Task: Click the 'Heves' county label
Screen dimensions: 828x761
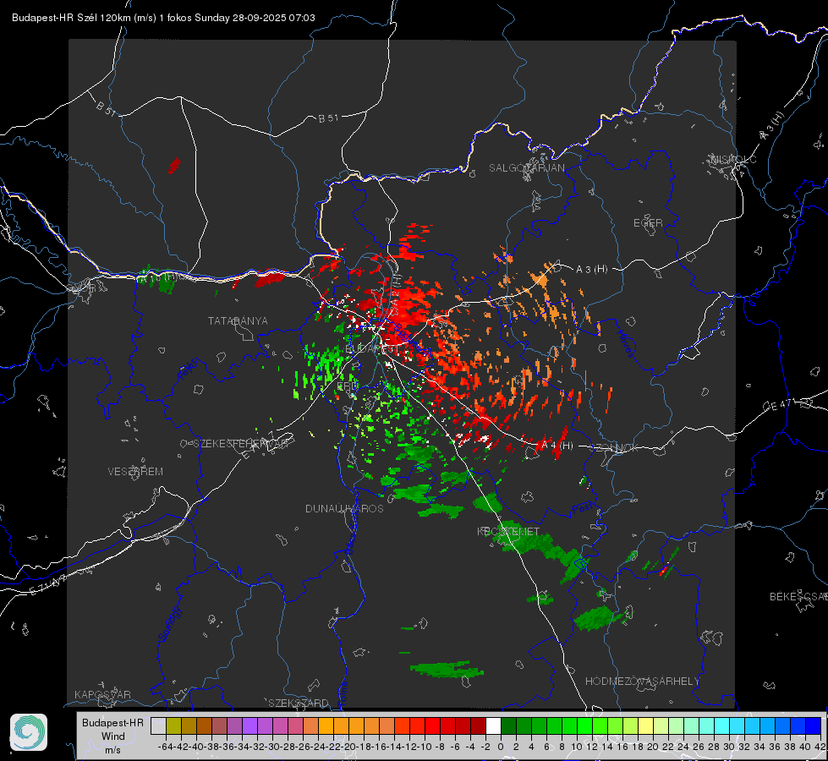Action: (625, 344)
